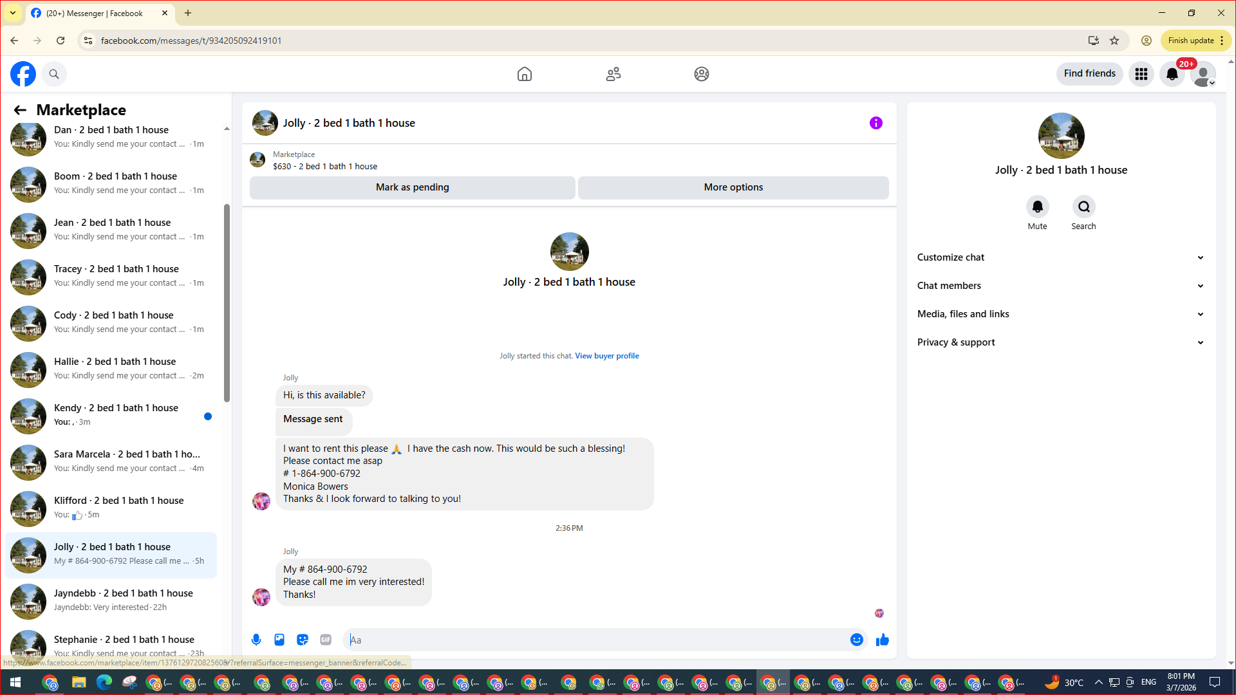Open the Groups icon in the top navigation
Viewport: 1236px width, 695px height.
702,74
